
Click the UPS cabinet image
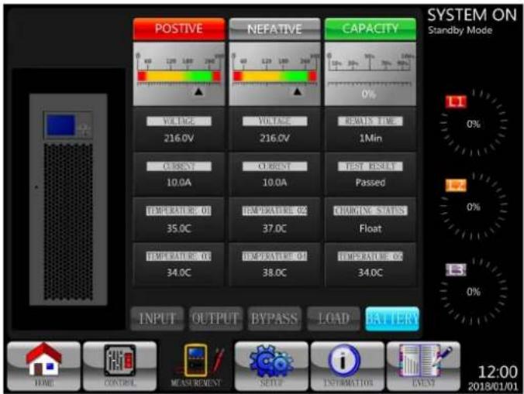coord(68,200)
